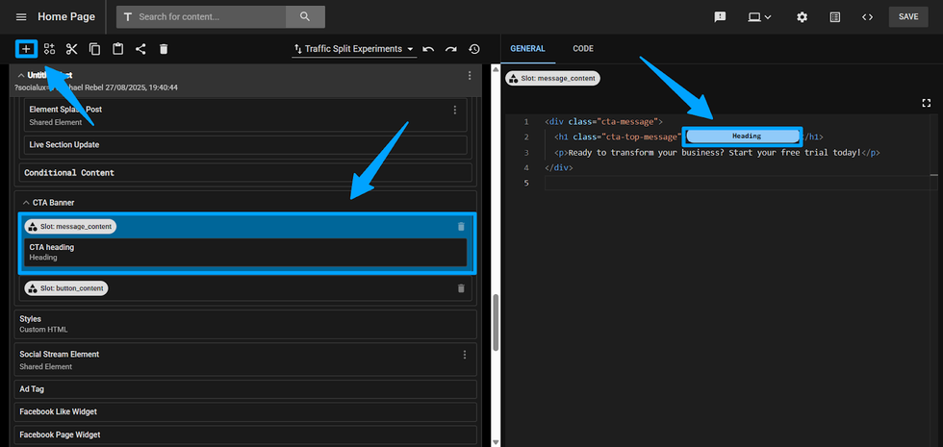
Task: Click the copy icon in toolbar
Action: pos(94,49)
